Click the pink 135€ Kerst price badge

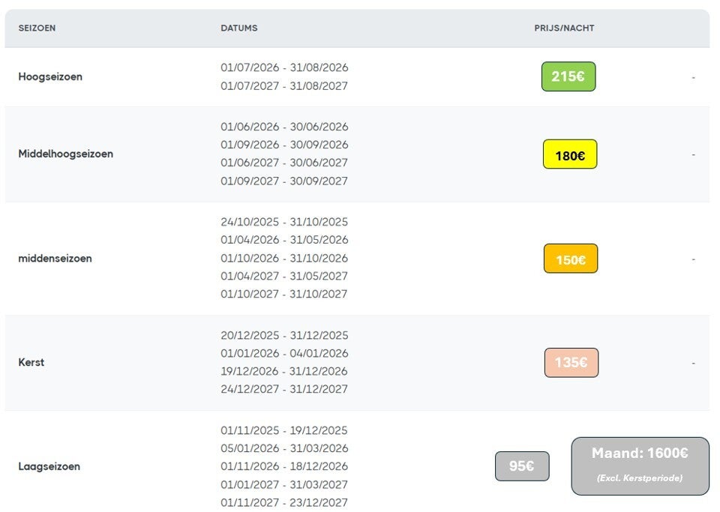(571, 362)
